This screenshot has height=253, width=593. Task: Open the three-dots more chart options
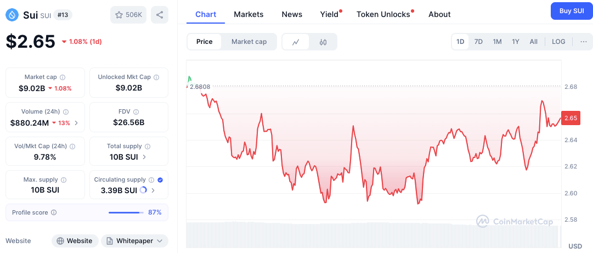(x=584, y=42)
